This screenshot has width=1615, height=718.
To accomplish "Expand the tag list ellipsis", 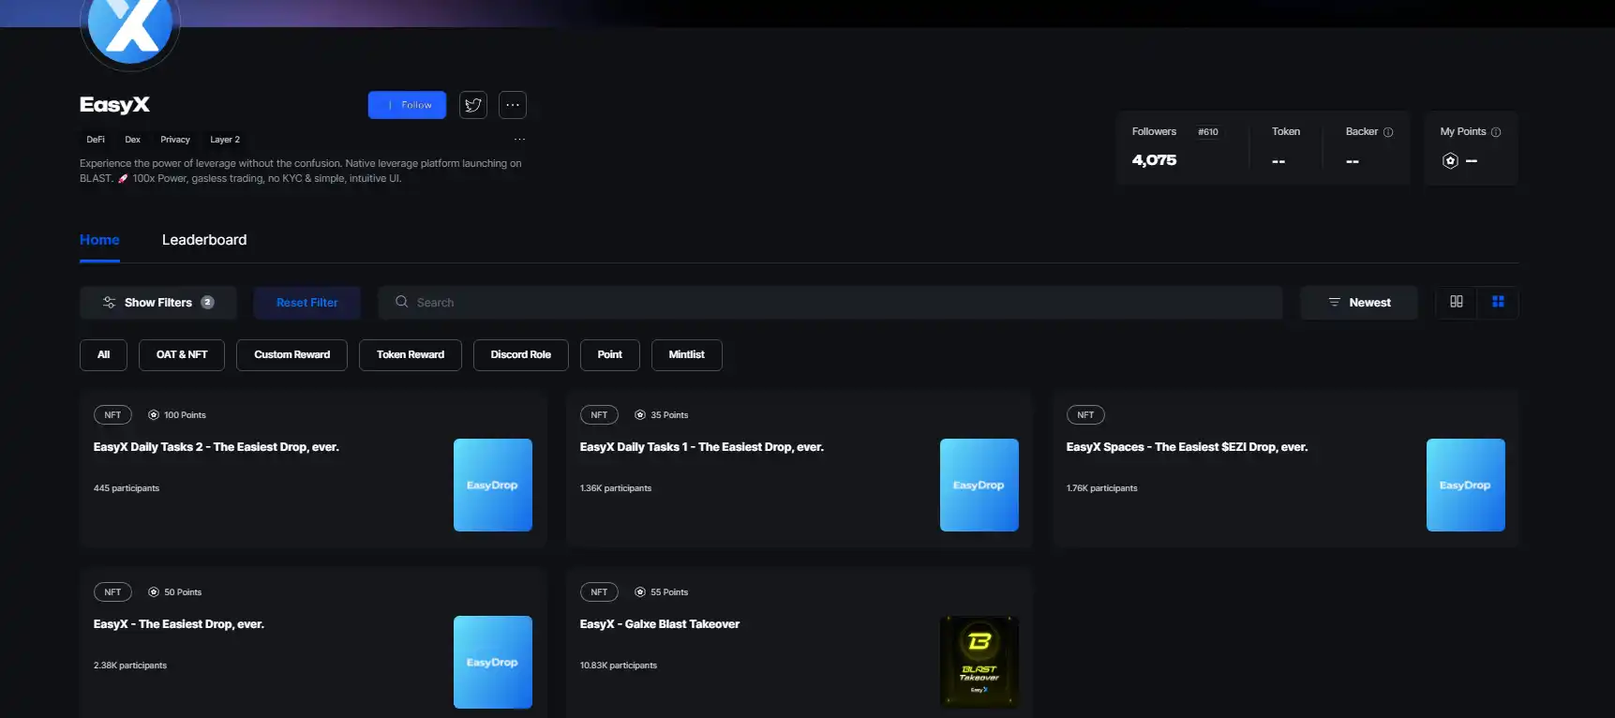I will pyautogui.click(x=519, y=140).
